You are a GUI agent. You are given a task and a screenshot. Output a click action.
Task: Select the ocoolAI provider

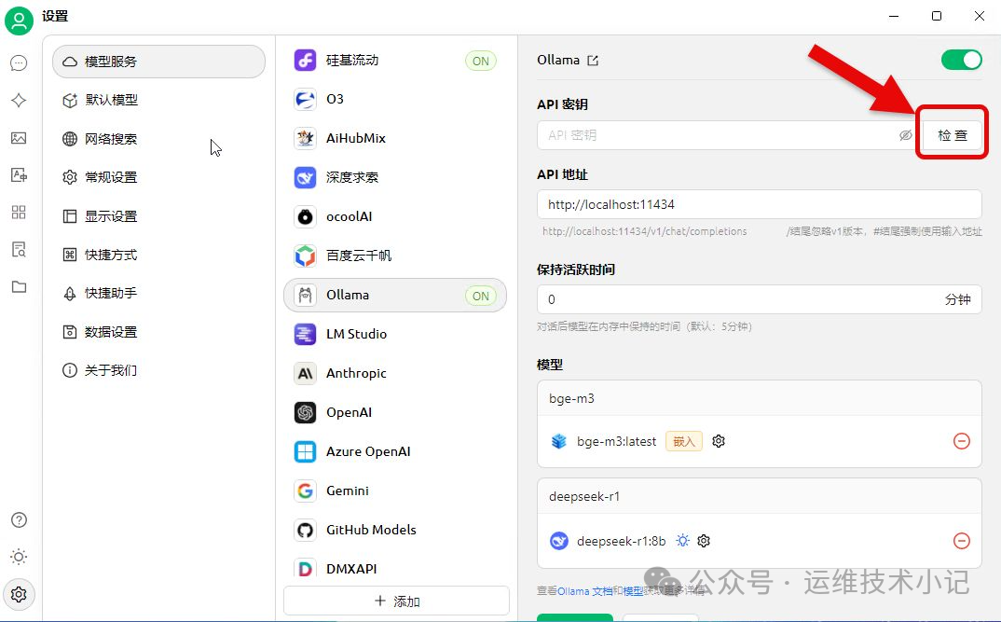pos(395,217)
